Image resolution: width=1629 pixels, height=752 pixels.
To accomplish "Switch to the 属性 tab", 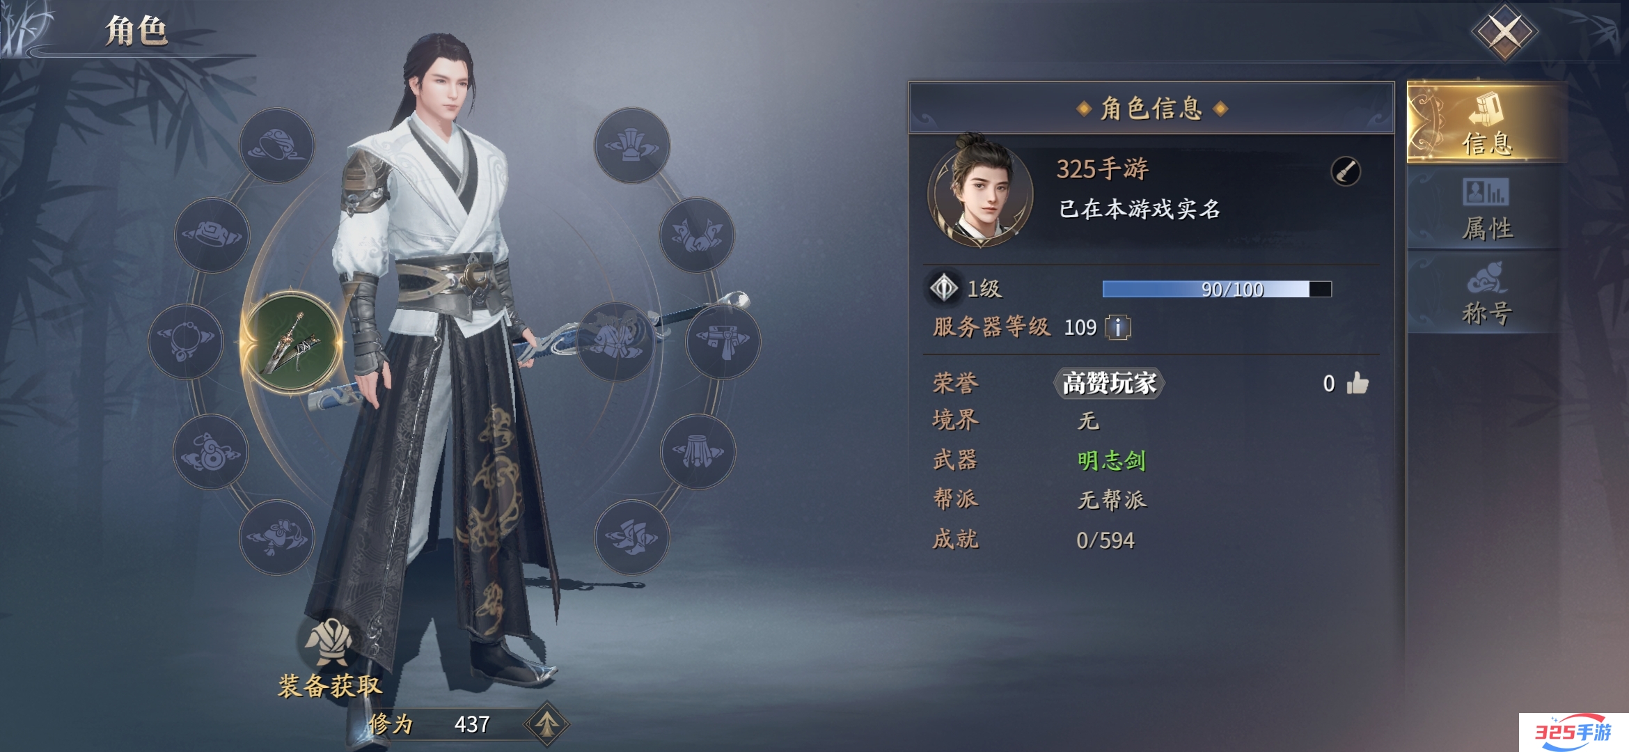I will click(x=1486, y=210).
